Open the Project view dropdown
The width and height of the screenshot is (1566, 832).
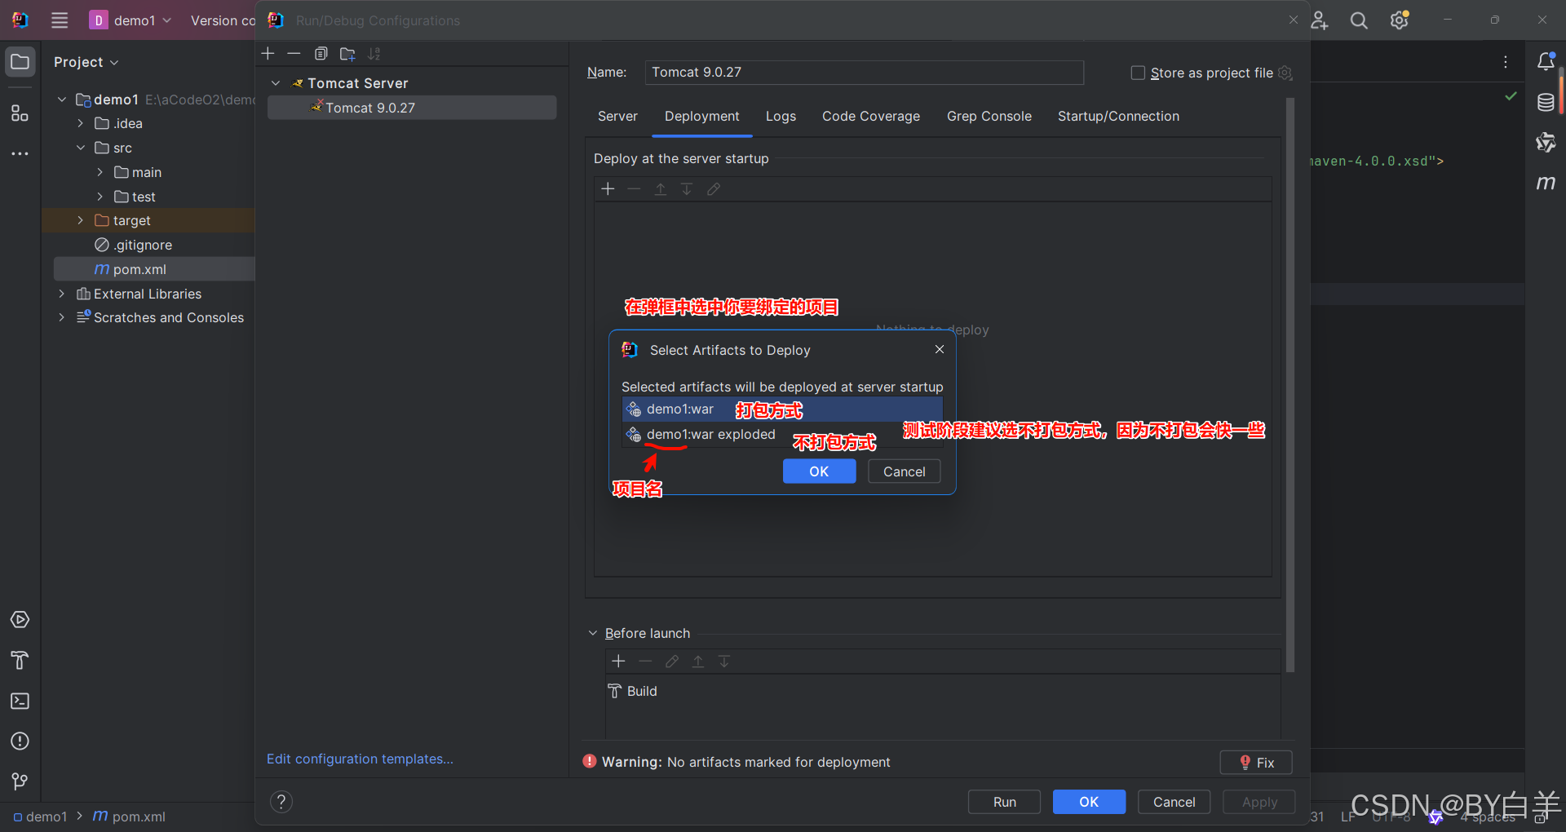(86, 62)
